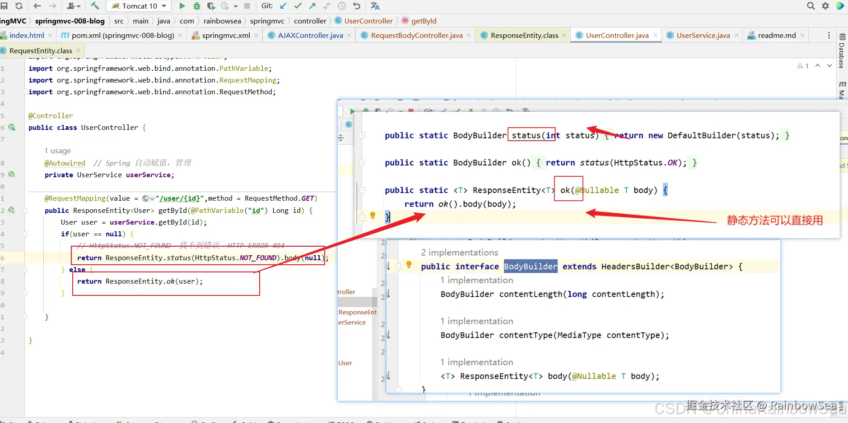Update project via Git blue arrow

pos(283,6)
